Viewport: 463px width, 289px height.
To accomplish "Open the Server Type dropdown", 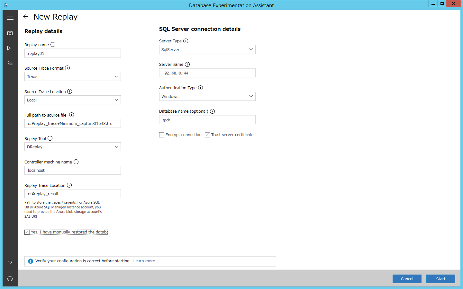I will click(x=207, y=49).
